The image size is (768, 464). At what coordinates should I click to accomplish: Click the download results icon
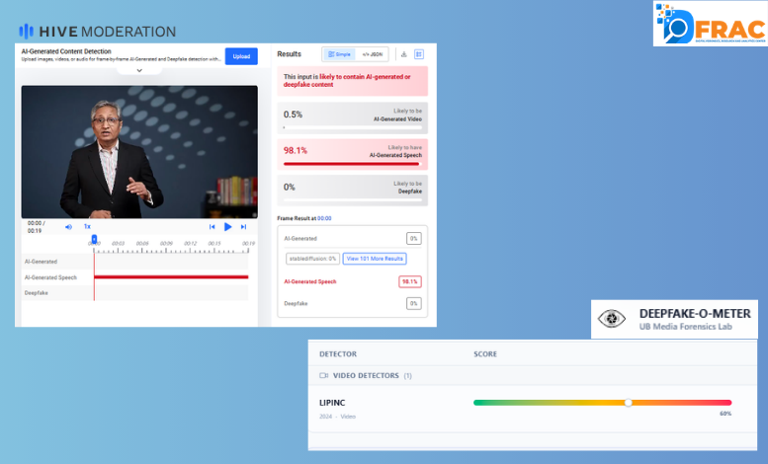tap(404, 54)
